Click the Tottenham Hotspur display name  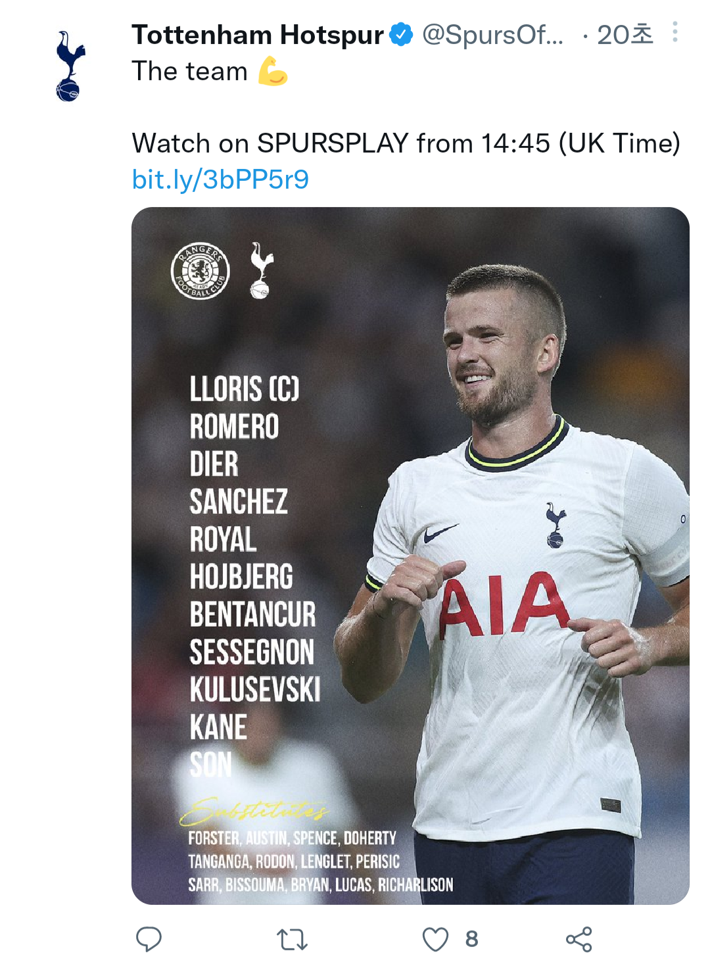click(x=258, y=35)
